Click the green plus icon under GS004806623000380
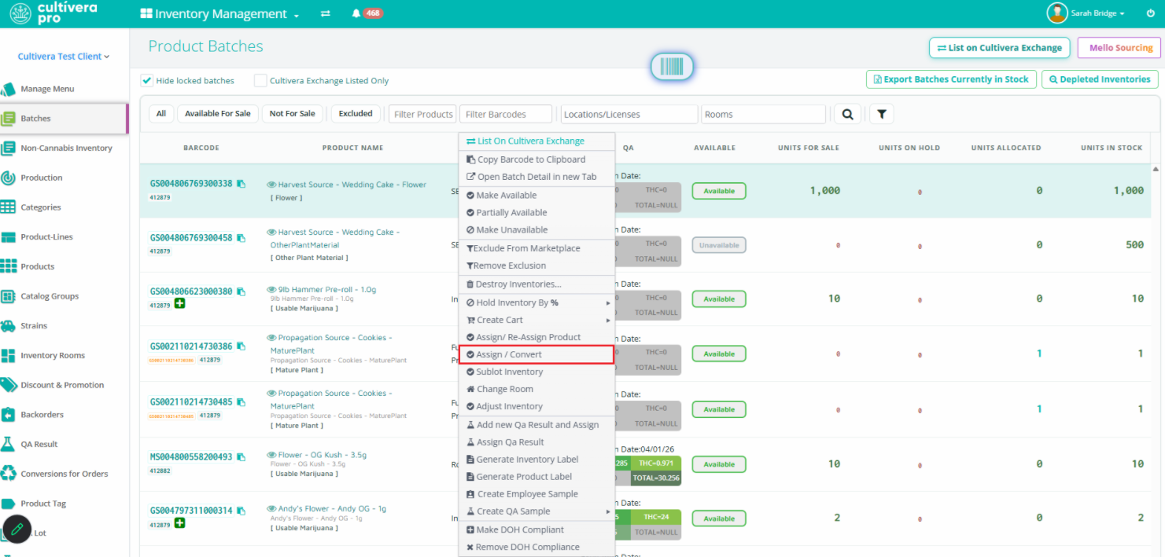This screenshot has width=1165, height=557. click(180, 304)
